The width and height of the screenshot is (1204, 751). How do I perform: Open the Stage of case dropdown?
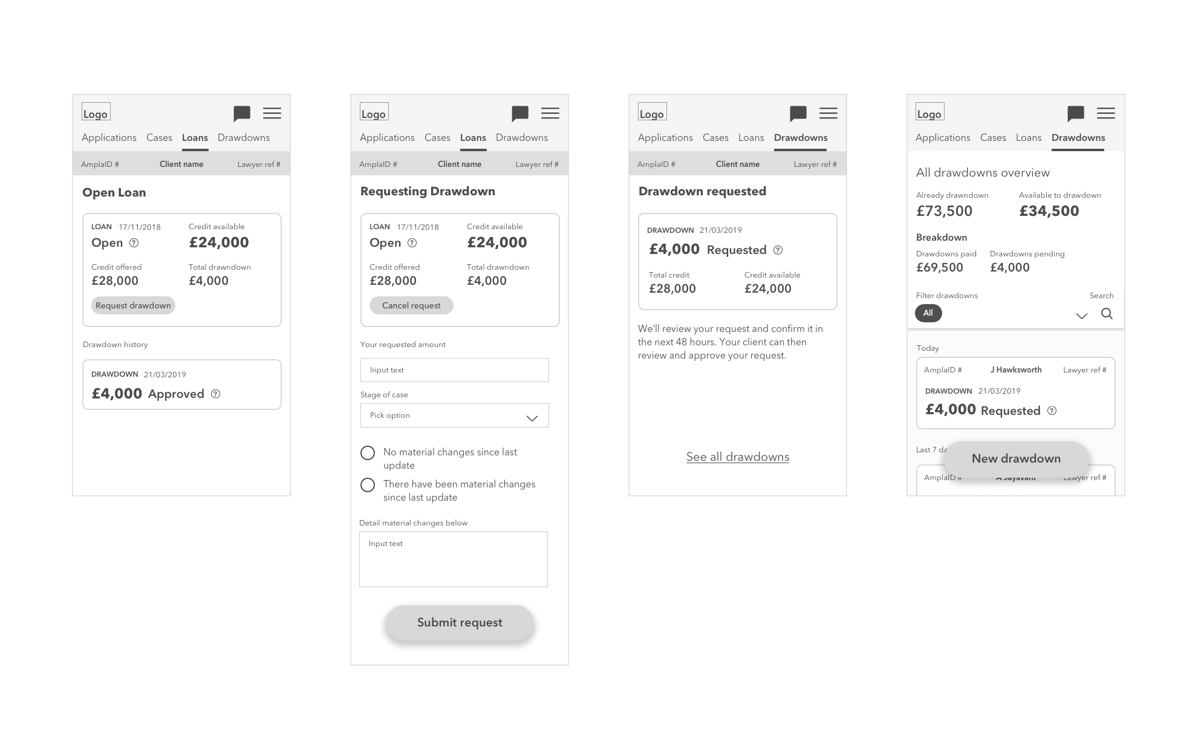click(454, 415)
